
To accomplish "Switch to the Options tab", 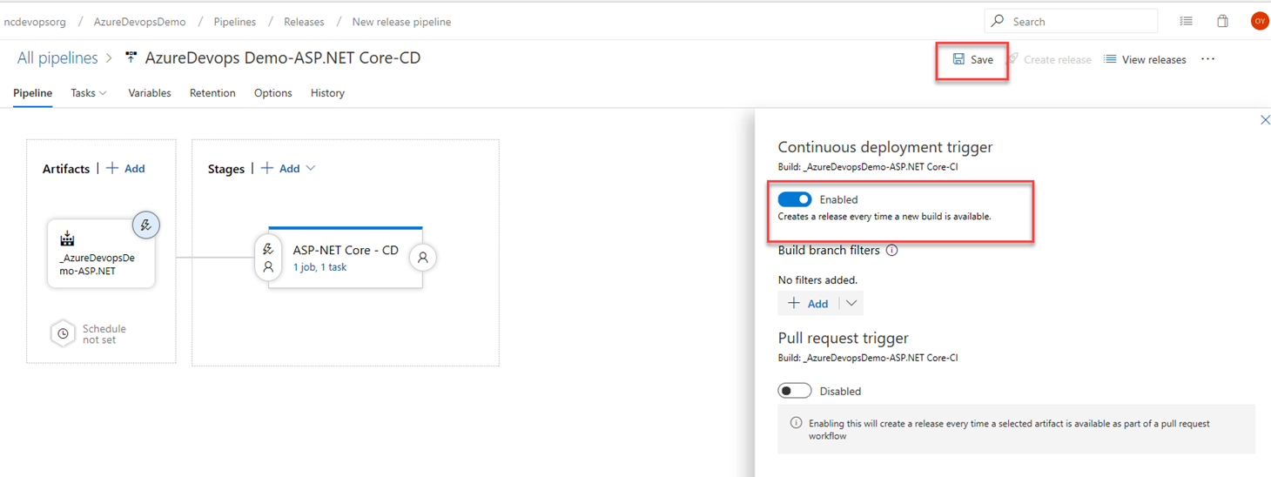I will tap(273, 93).
